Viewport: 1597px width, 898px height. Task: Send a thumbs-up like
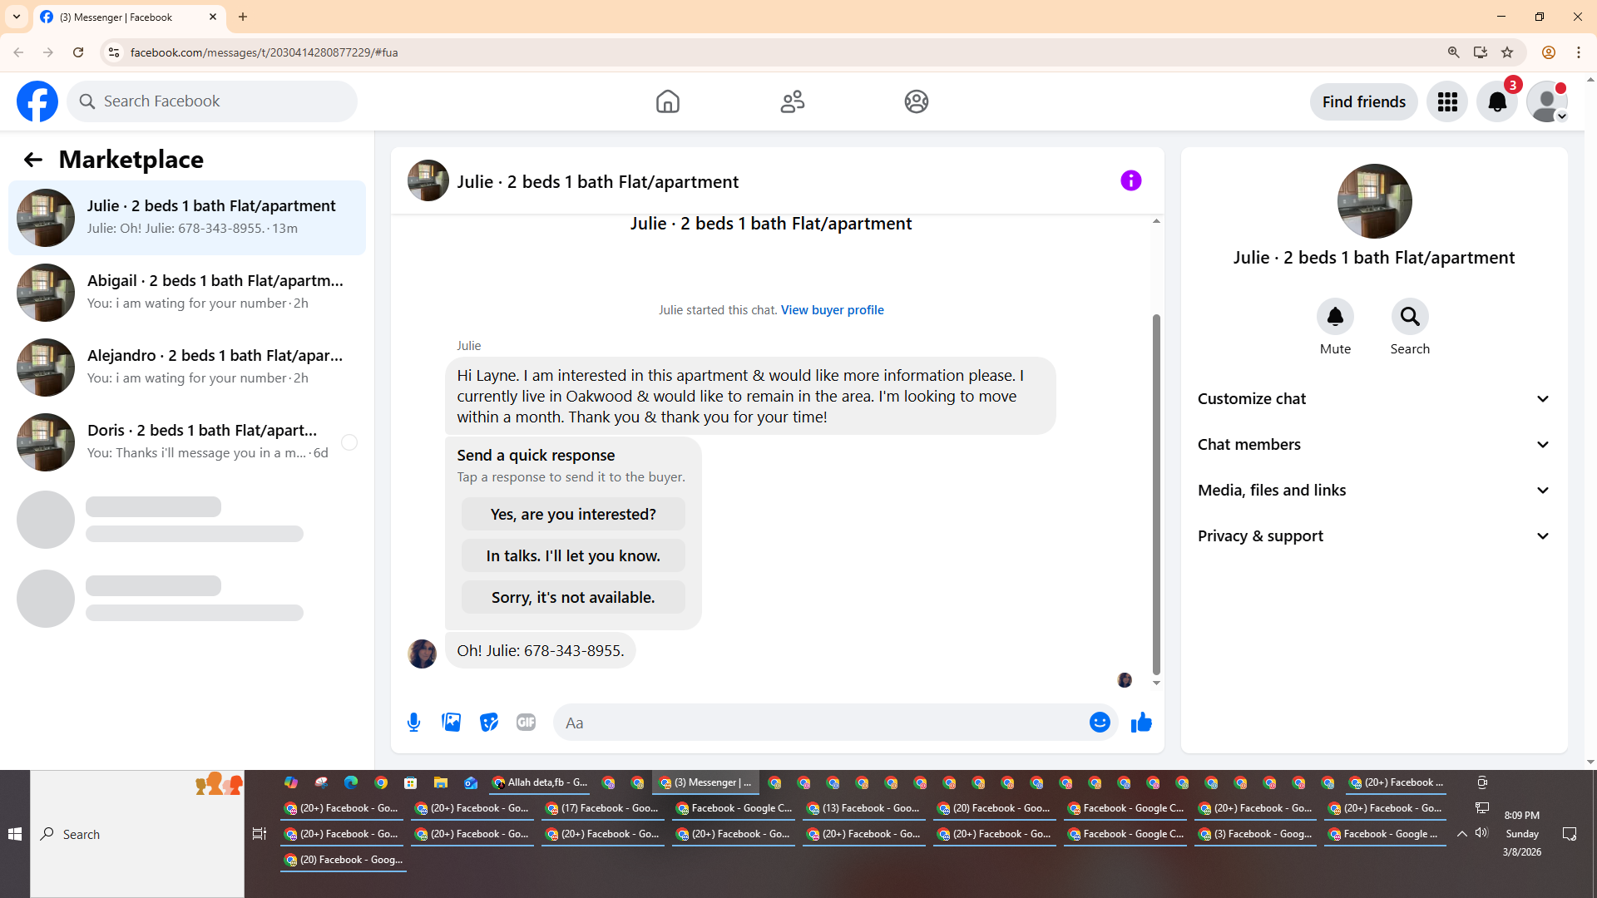[1141, 723]
